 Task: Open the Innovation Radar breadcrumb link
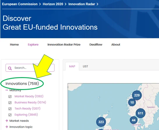coord(82,4)
